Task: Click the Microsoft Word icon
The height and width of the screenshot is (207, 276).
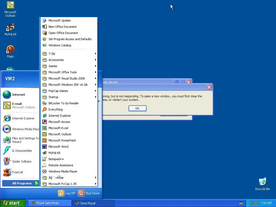Action: pos(44,147)
